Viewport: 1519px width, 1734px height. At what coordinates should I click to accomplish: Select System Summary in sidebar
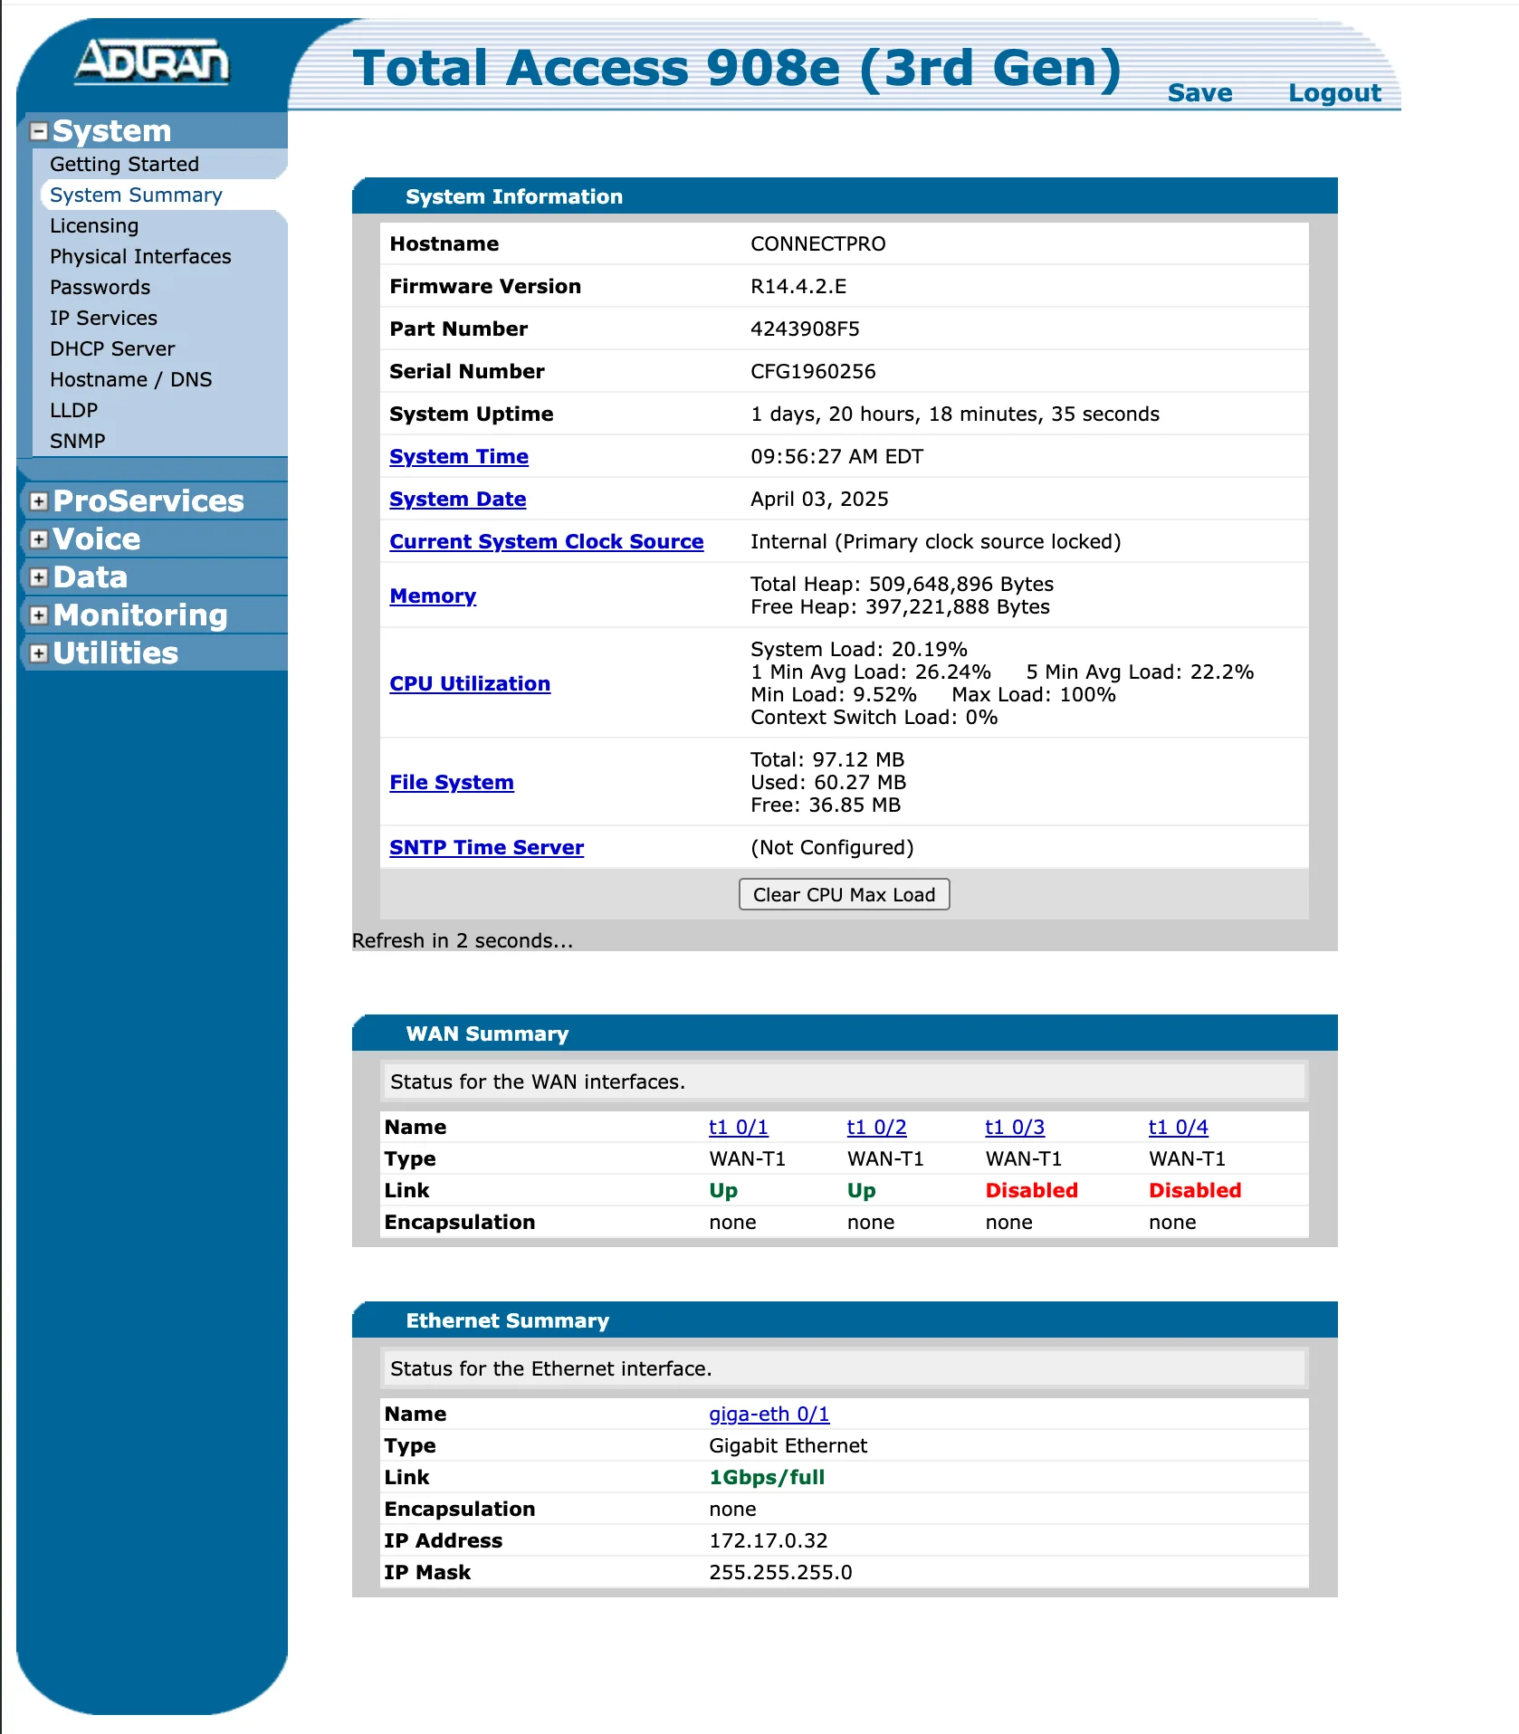click(x=136, y=195)
